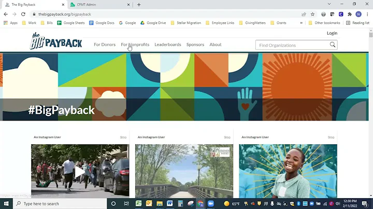
Task: Open the notification center icon
Action: [364, 203]
